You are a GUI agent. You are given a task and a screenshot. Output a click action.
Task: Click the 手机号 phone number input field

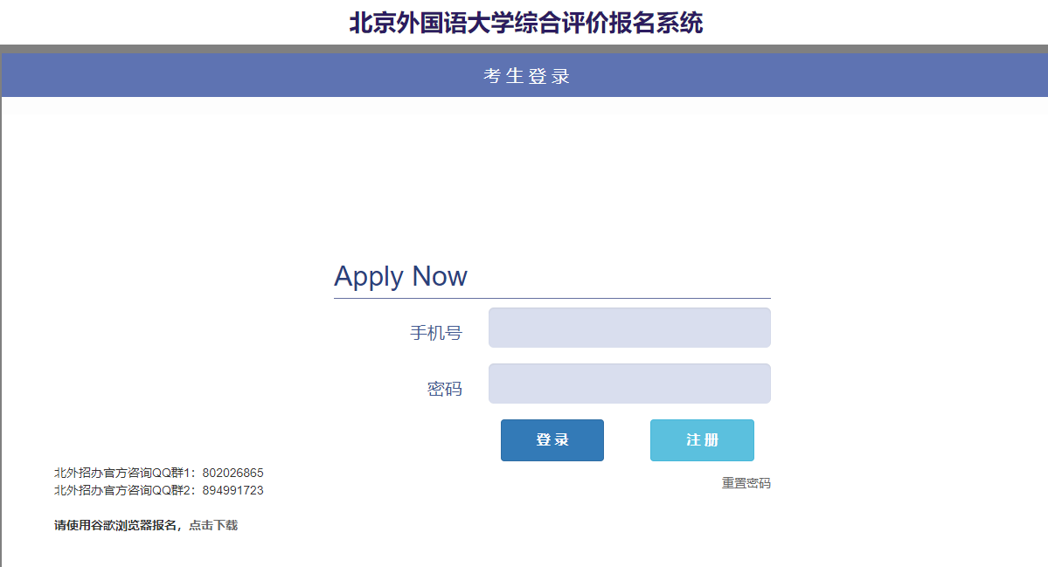click(x=629, y=328)
